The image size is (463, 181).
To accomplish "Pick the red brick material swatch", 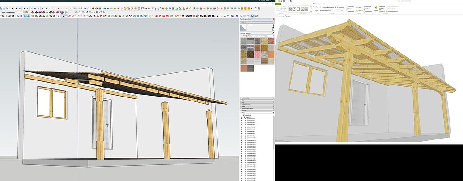I will pos(271,41).
